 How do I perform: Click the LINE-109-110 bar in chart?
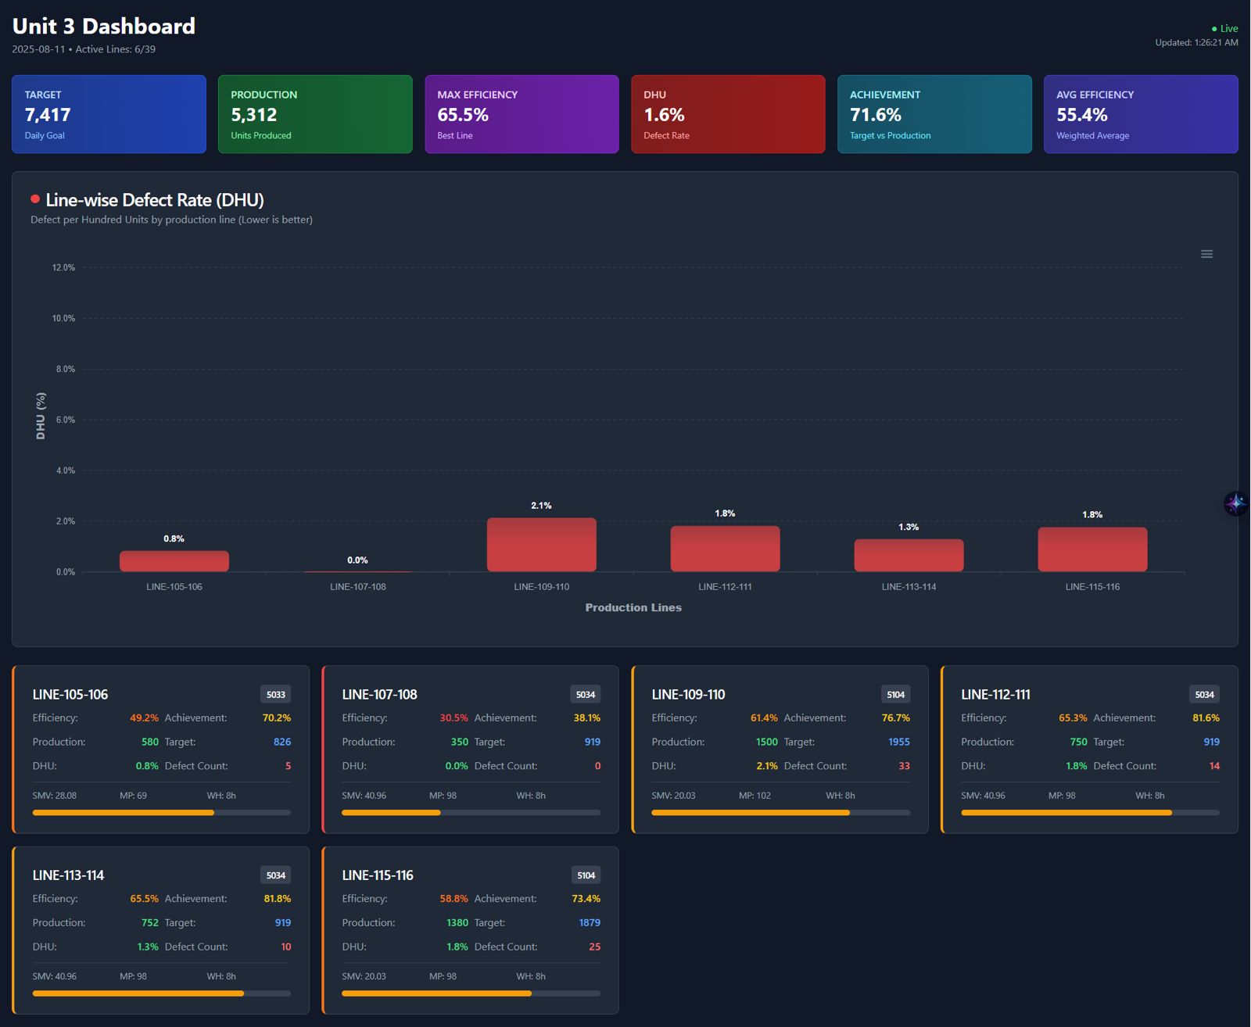541,545
